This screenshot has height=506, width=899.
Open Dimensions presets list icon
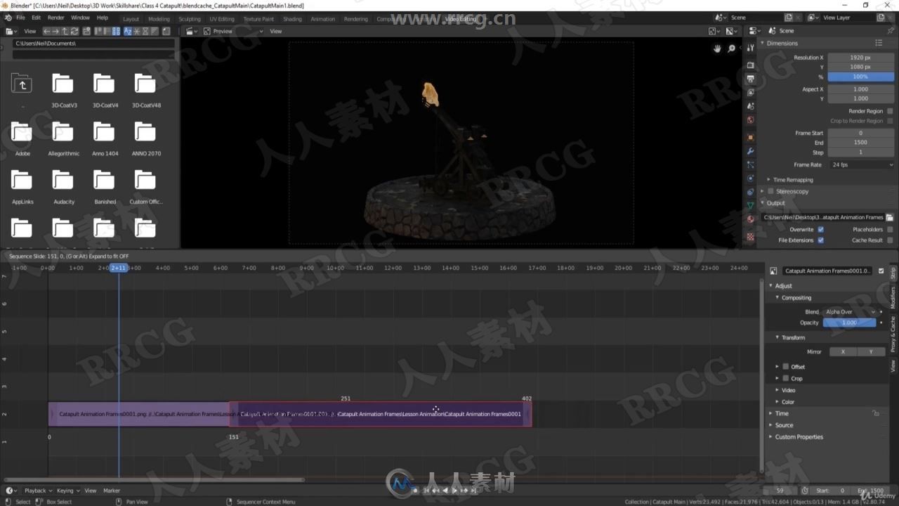879,43
